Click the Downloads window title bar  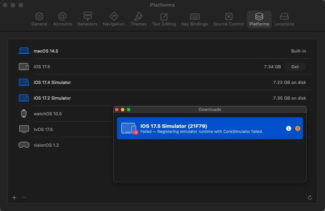point(210,109)
